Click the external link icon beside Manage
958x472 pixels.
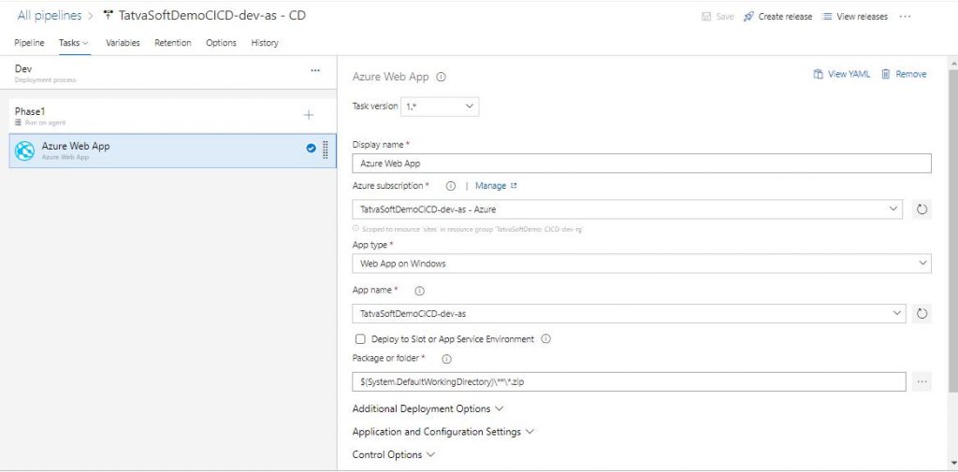point(514,186)
